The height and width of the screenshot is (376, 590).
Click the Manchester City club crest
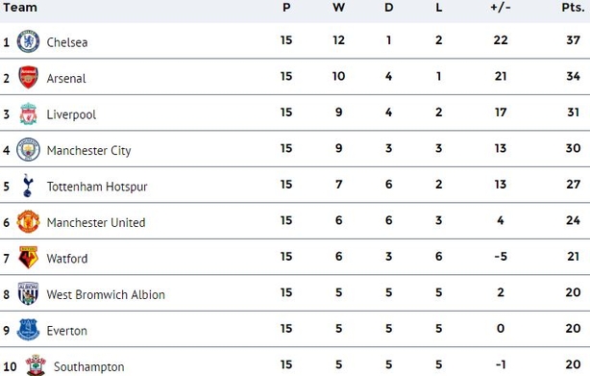coord(28,149)
